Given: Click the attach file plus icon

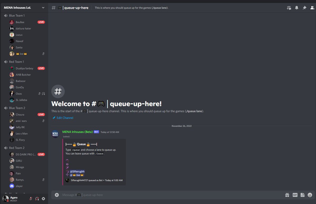Looking at the screenshot, I should 57,195.
